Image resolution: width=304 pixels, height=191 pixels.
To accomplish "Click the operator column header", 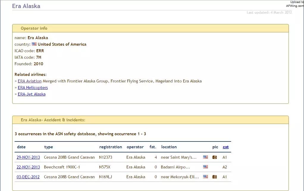I will point(135,147).
